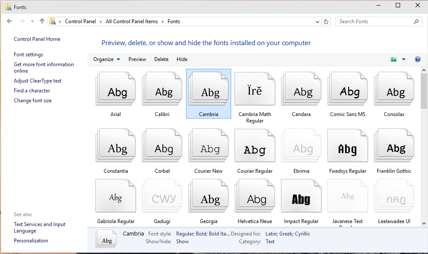The height and width of the screenshot is (254, 428).
Task: Click the view layout icon in toolbar
Action: pyautogui.click(x=393, y=59)
